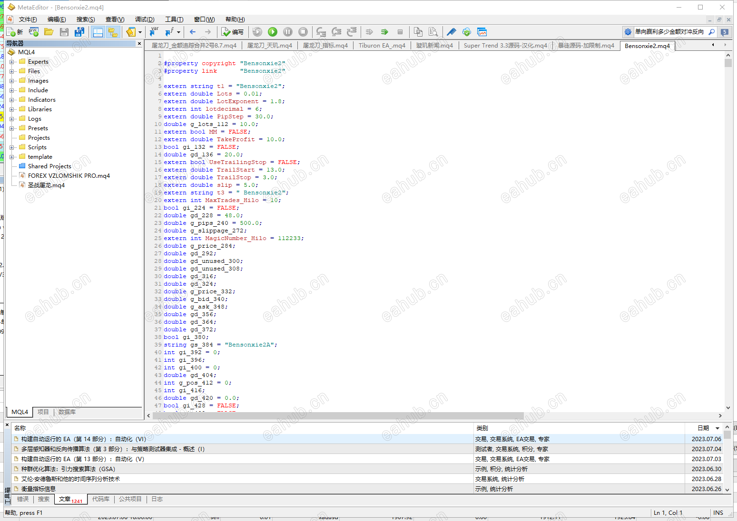Click the blue comb styler icon
This screenshot has height=521, width=737.
452,32
